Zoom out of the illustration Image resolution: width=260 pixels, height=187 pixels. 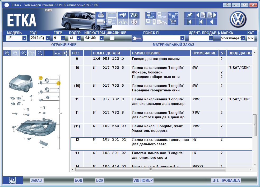coord(15,53)
